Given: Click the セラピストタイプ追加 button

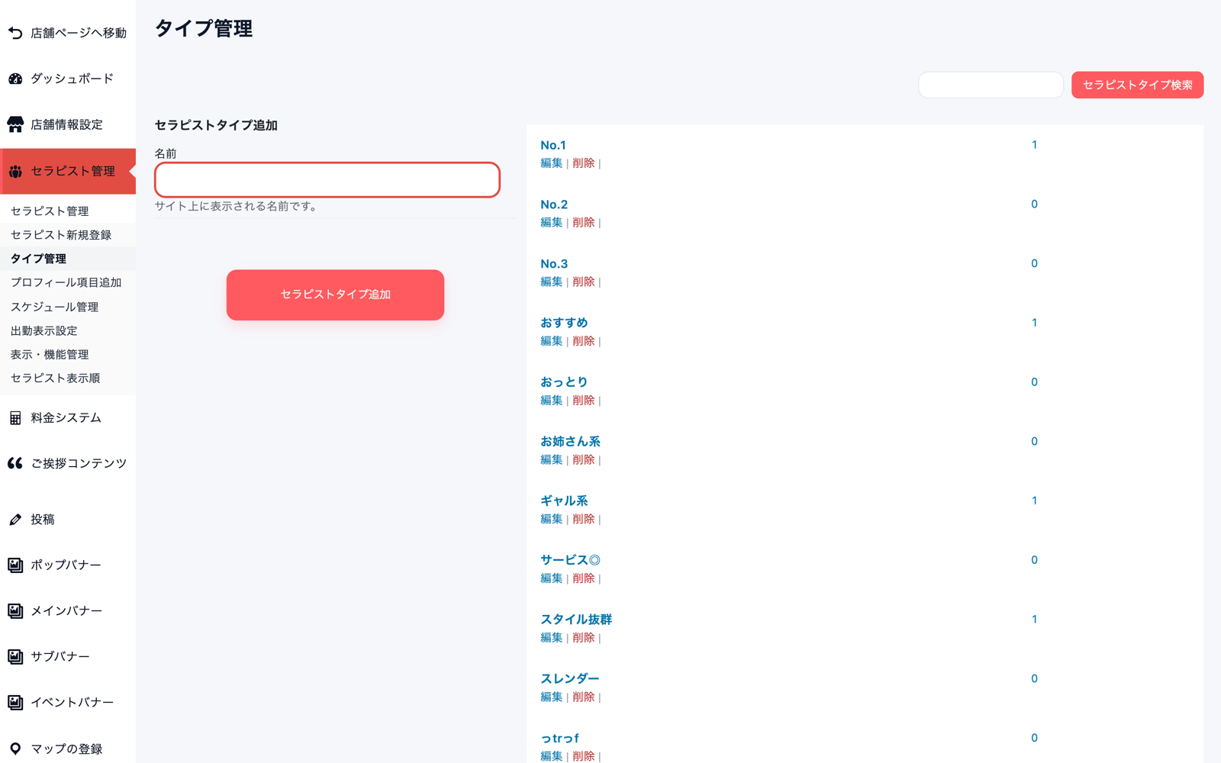Looking at the screenshot, I should (x=335, y=295).
